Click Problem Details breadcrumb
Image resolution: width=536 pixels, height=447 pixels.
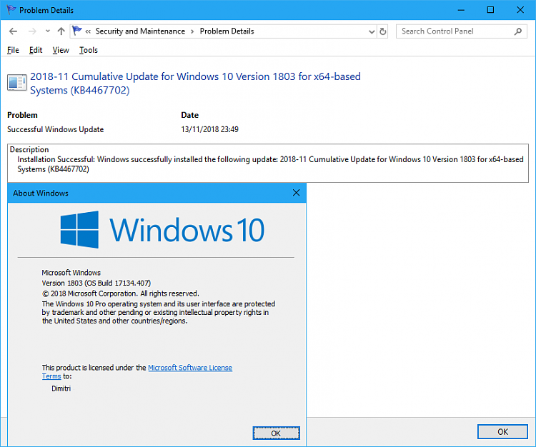click(227, 31)
